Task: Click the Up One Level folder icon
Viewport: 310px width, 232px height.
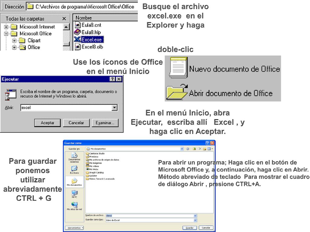Action: click(194, 149)
